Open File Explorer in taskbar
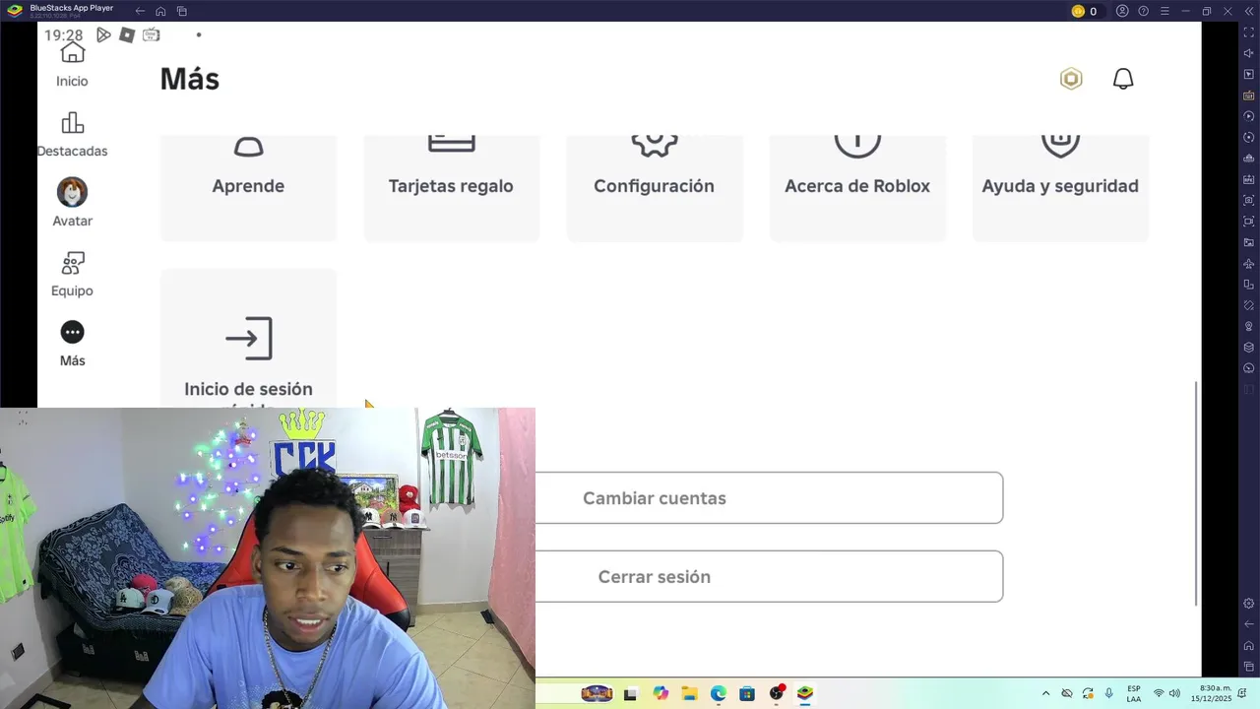The height and width of the screenshot is (709, 1260). pos(689,693)
